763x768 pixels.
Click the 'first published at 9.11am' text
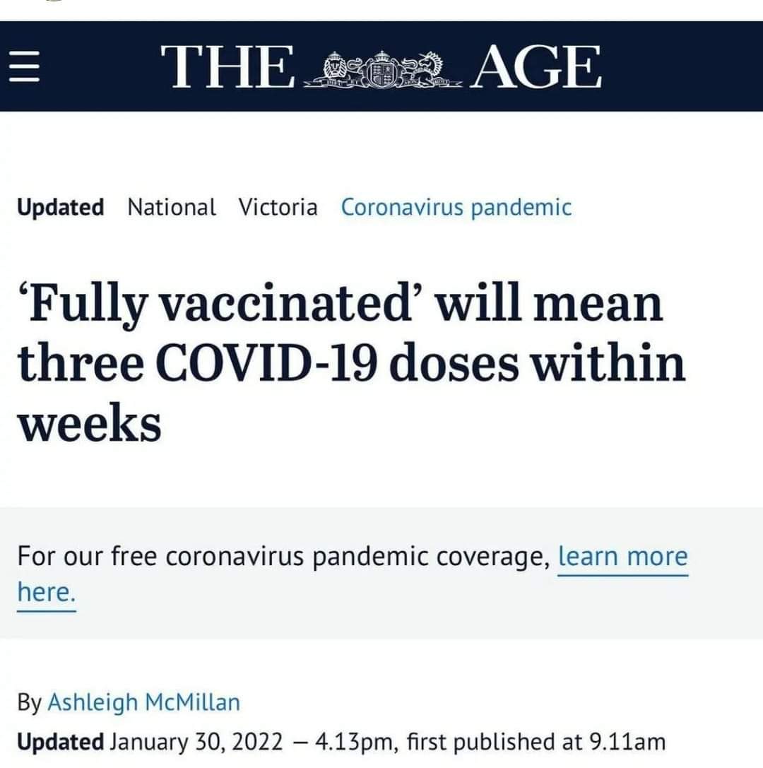[536, 742]
